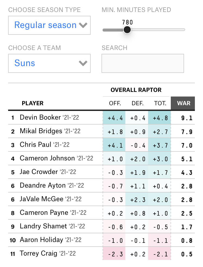The height and width of the screenshot is (267, 203).
Task: Click on Cameron Payne's name
Action: (x=44, y=213)
